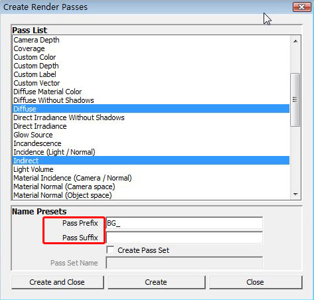The image size is (314, 300).
Task: Click the scroll down arrow in Pass List
Action: [x=295, y=194]
